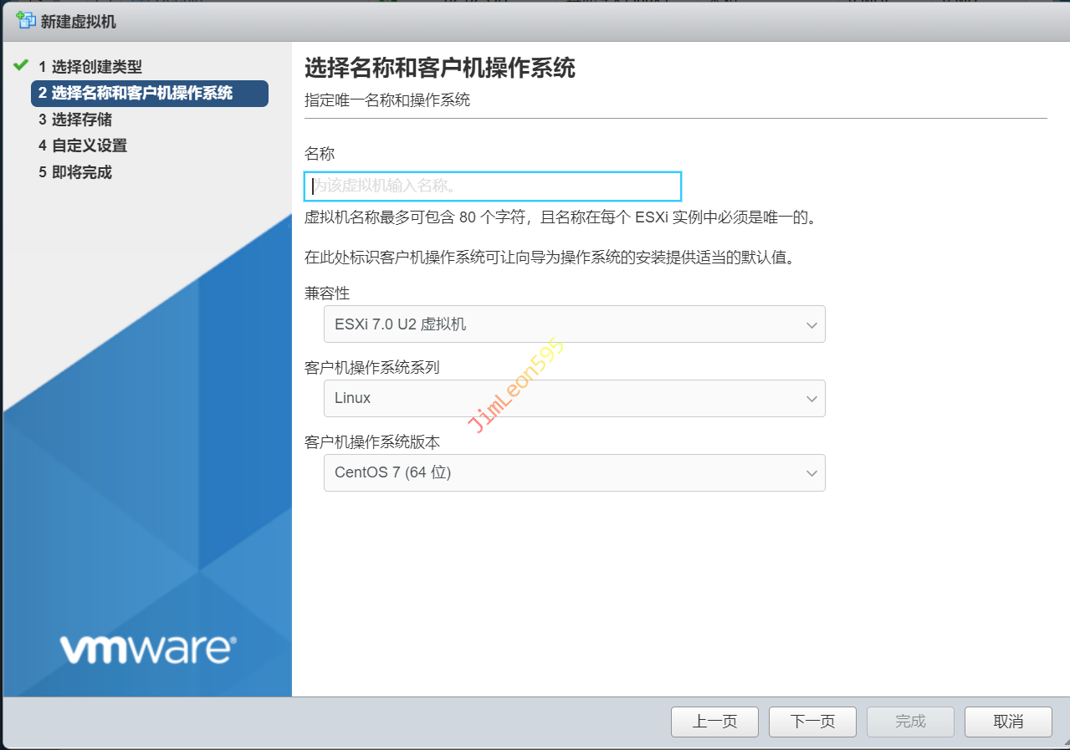Image resolution: width=1070 pixels, height=750 pixels.
Task: Click the new virtual machine icon in title bar
Action: pos(26,21)
